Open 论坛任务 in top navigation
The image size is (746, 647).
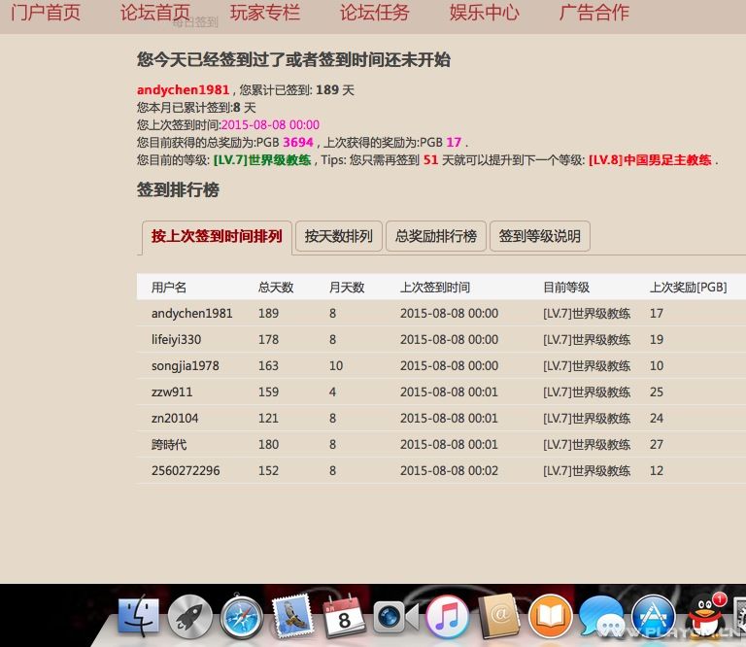pos(375,13)
